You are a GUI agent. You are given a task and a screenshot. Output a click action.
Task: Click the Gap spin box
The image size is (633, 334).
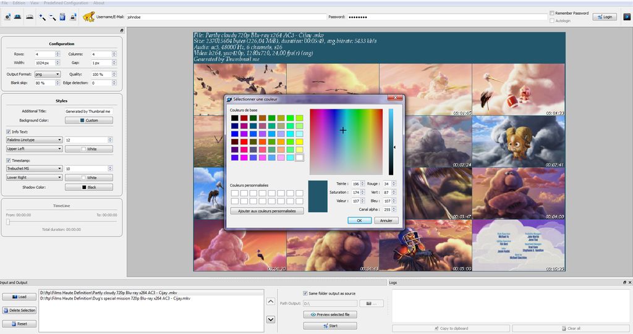(104, 63)
